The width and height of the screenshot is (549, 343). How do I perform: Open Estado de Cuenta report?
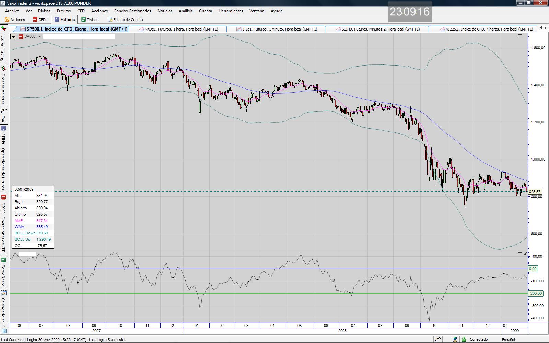click(x=125, y=20)
